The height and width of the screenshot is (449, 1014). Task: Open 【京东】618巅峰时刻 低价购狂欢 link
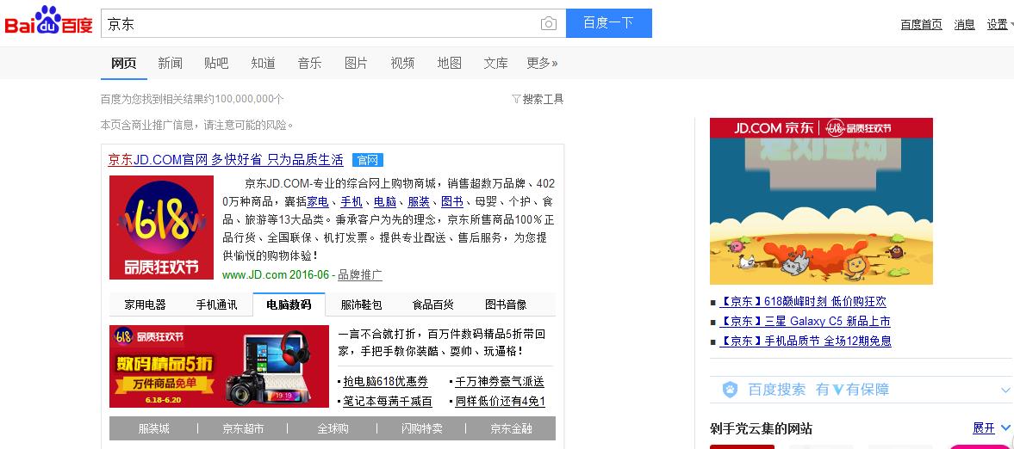803,302
